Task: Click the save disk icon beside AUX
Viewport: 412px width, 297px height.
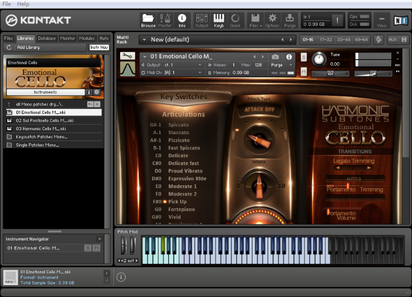Action: click(404, 40)
